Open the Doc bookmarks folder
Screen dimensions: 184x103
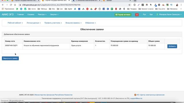[x=52, y=9]
